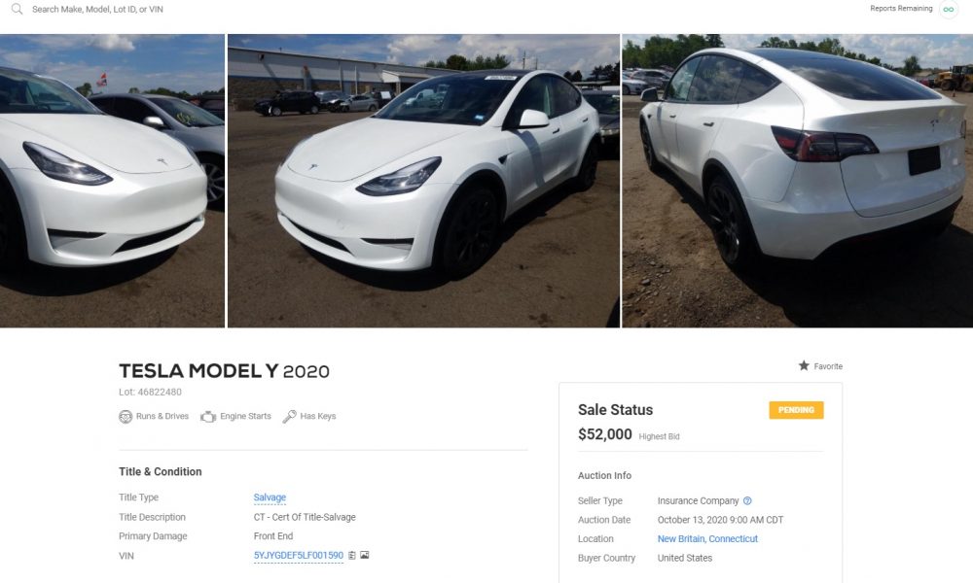
Task: Open the center front-quarter Tesla photo
Action: (424, 181)
